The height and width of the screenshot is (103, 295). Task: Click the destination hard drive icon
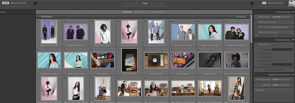click(291, 4)
